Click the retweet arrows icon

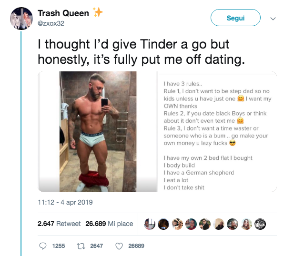tap(81, 246)
